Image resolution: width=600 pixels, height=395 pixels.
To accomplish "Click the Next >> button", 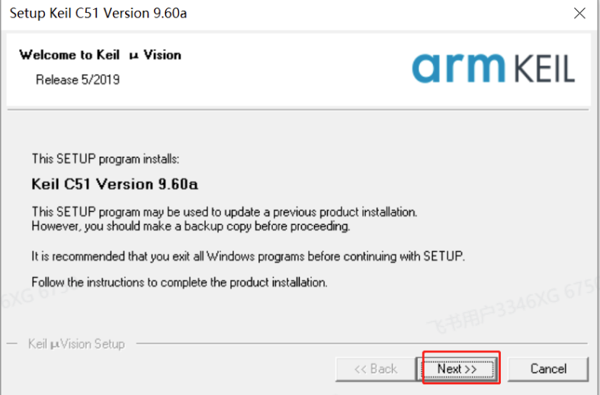I will (x=457, y=368).
